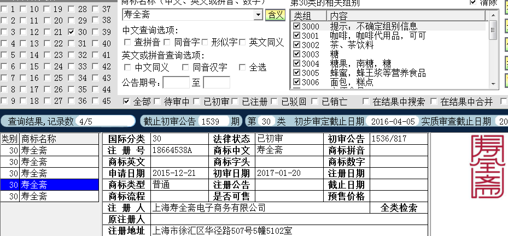Image resolution: width=508 pixels, height=236 pixels.
Task: Select highlighted fourth 寿全斋 row
Action: [x=50, y=185]
